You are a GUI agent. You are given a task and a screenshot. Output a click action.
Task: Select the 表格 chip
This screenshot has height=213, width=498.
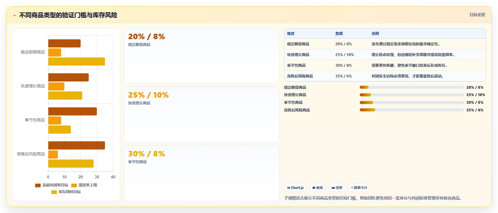pos(317,188)
